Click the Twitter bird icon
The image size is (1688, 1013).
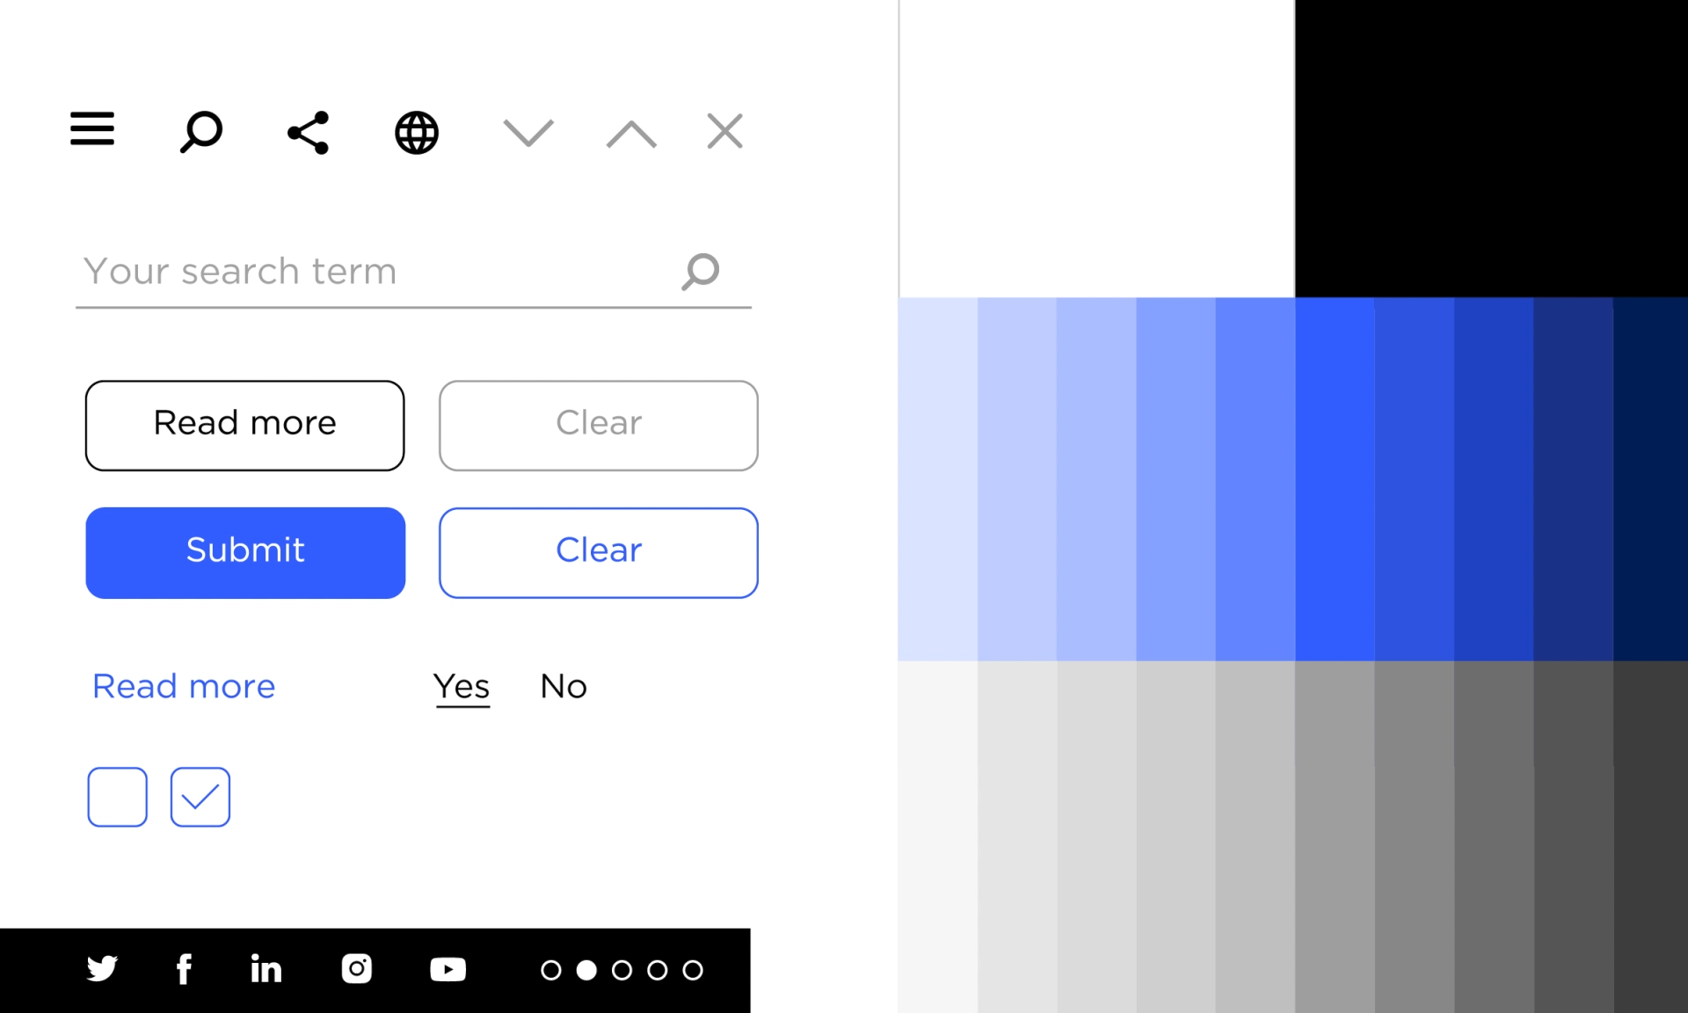(x=102, y=968)
